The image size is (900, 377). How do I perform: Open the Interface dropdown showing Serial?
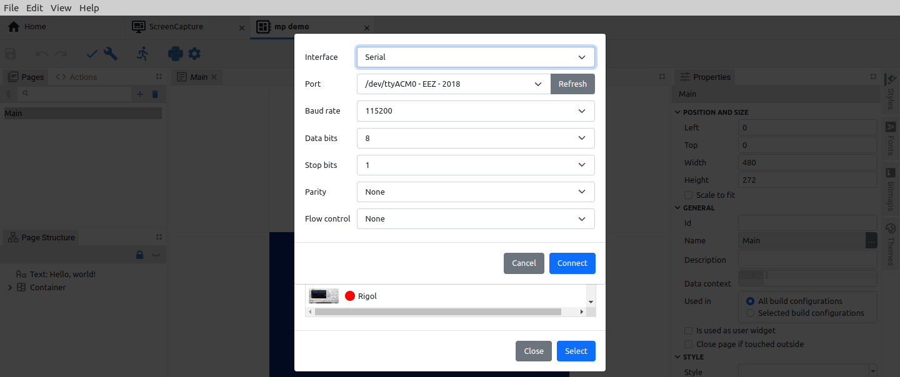[x=475, y=57]
